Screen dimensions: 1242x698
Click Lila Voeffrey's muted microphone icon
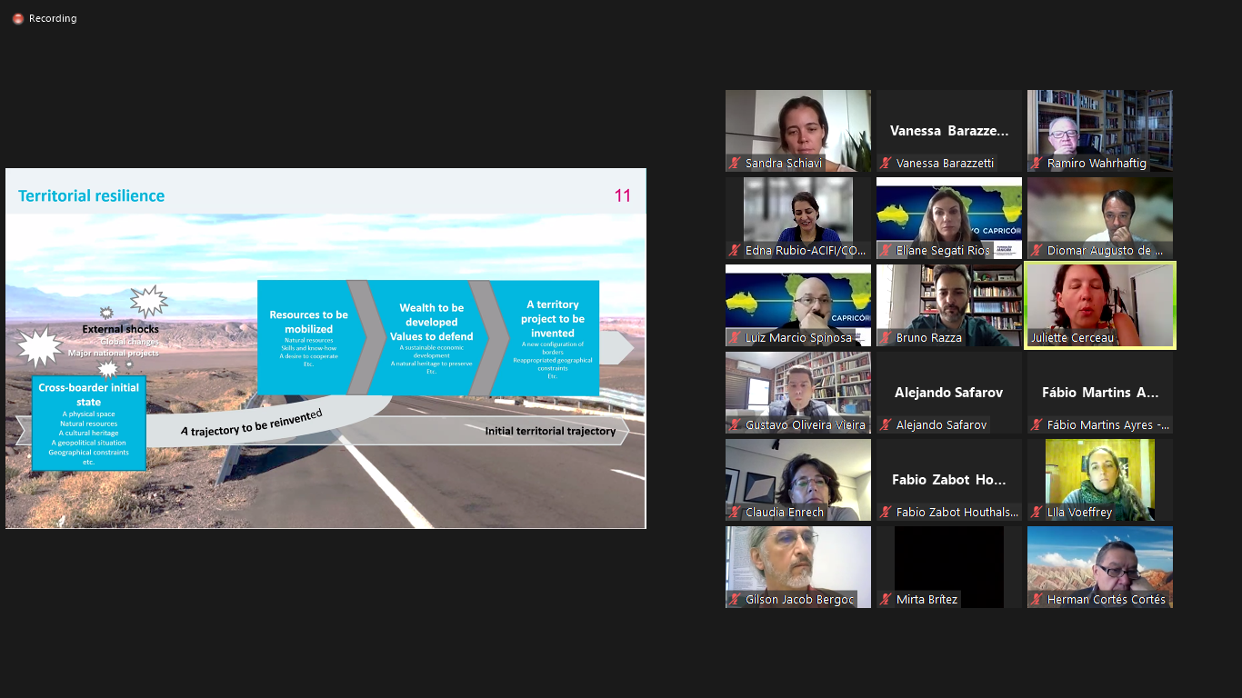tap(1037, 513)
